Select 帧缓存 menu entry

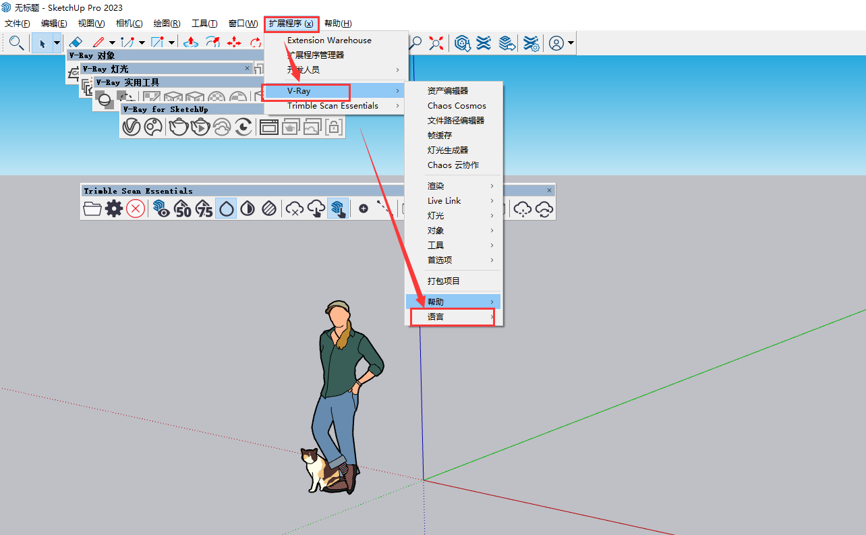[x=453, y=135]
